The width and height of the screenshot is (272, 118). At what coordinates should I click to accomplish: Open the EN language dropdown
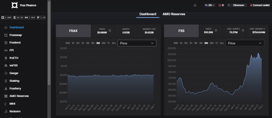pos(210,5)
